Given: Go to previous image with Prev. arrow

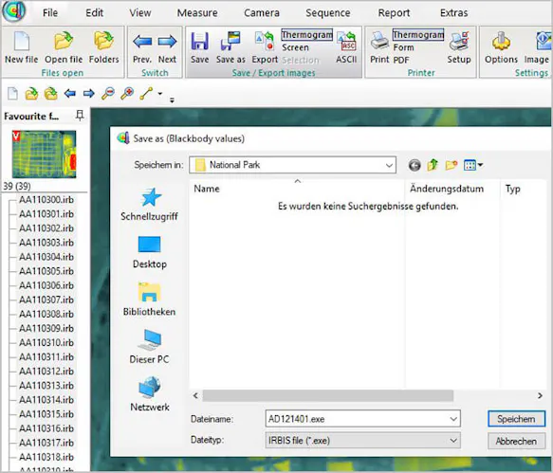Looking at the screenshot, I should point(142,47).
